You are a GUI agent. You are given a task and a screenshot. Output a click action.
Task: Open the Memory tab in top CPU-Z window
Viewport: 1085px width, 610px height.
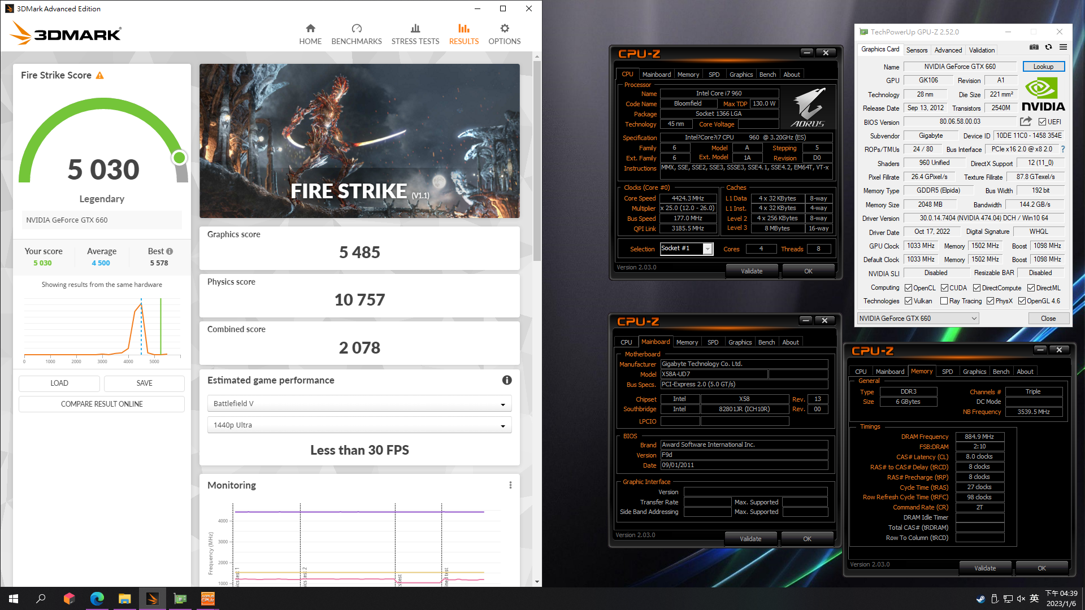(688, 75)
